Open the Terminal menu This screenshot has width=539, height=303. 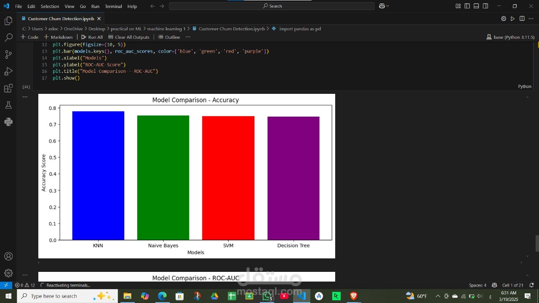coord(114,6)
